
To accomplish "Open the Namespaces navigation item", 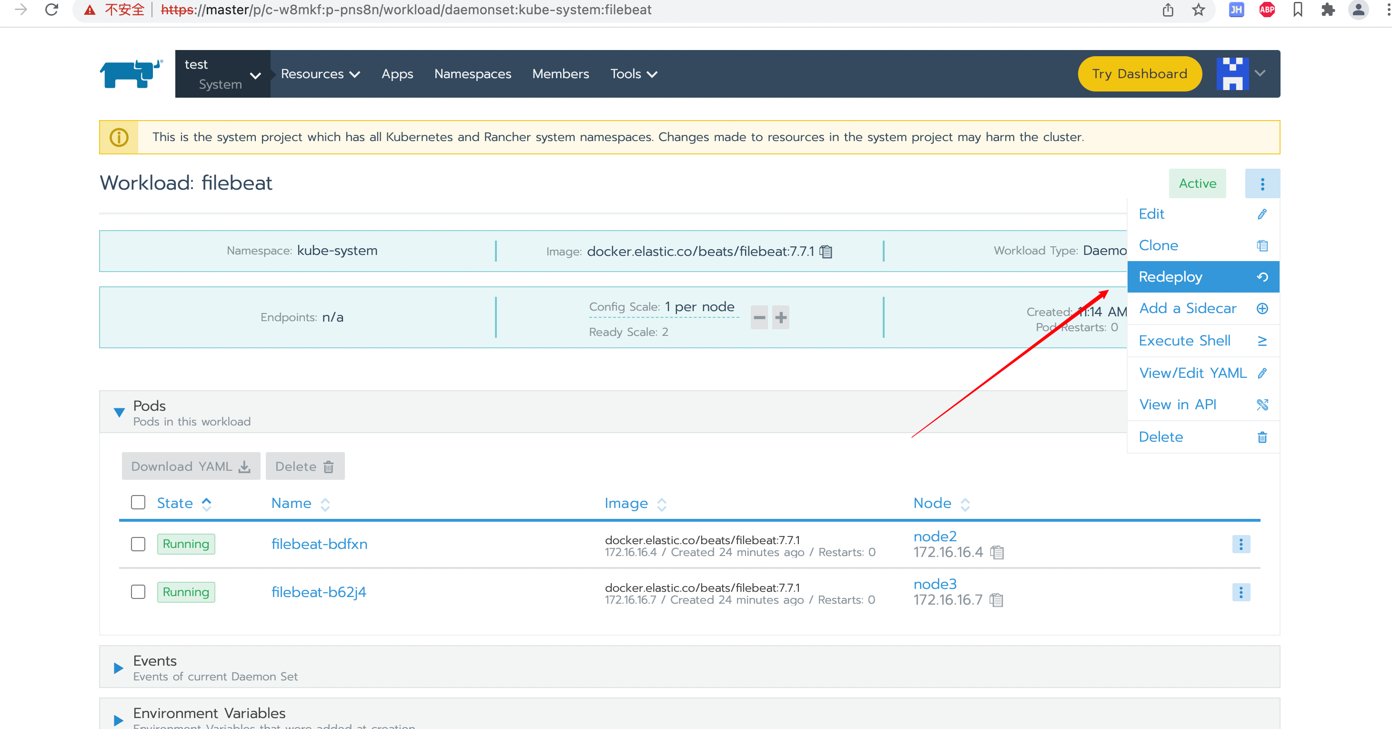I will 473,74.
